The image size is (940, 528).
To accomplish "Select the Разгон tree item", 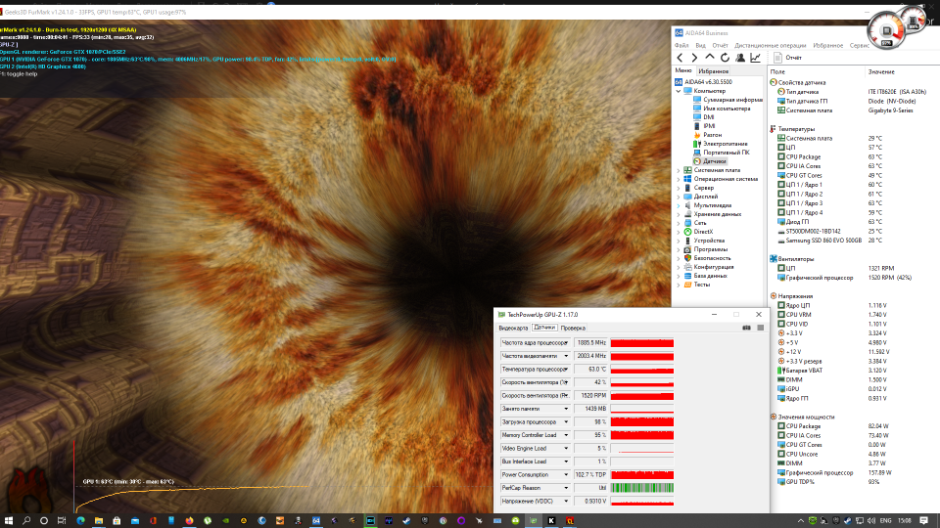I will [707, 135].
